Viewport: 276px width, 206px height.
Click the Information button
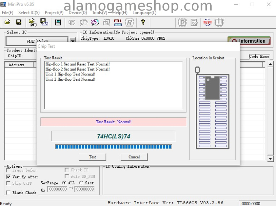249,41
